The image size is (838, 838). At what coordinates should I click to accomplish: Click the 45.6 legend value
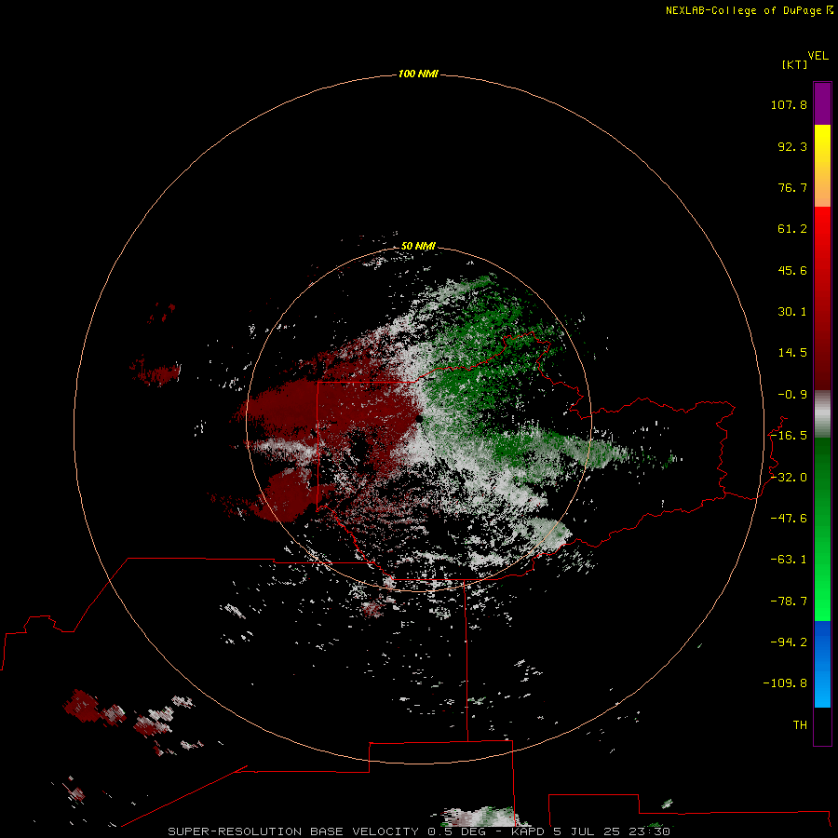coord(792,270)
